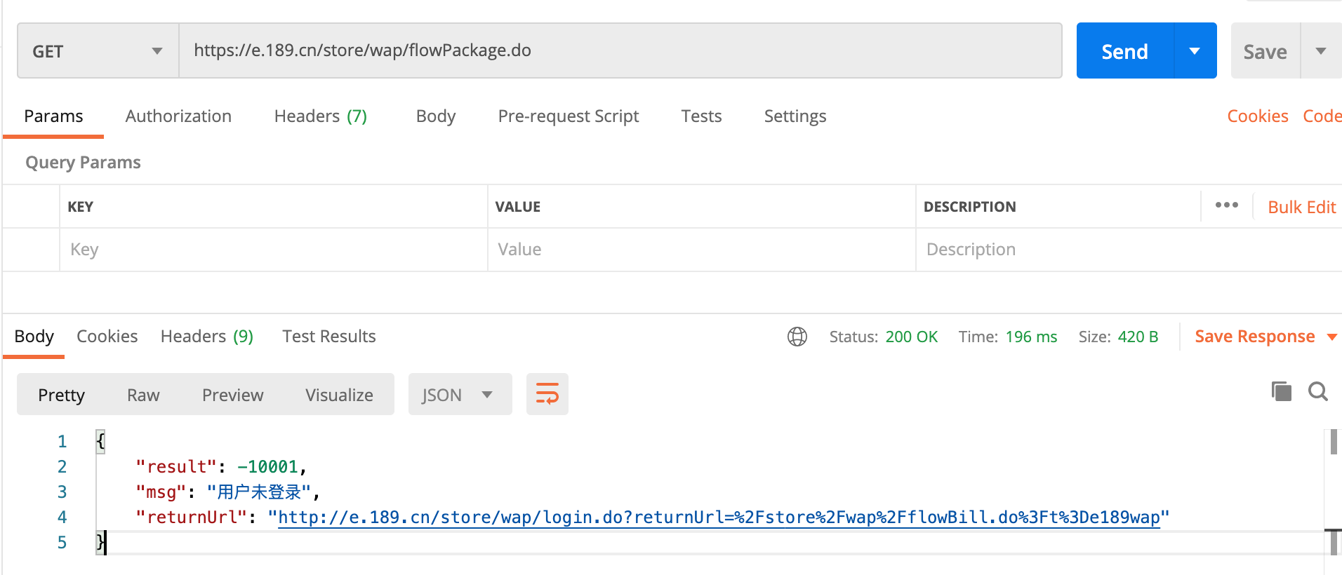The width and height of the screenshot is (1342, 575).
Task: Open the Test Results tab
Action: pyautogui.click(x=329, y=337)
